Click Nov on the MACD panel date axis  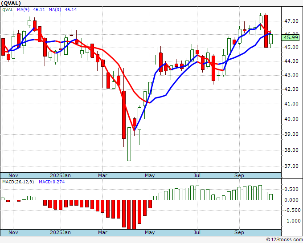pos(13,232)
